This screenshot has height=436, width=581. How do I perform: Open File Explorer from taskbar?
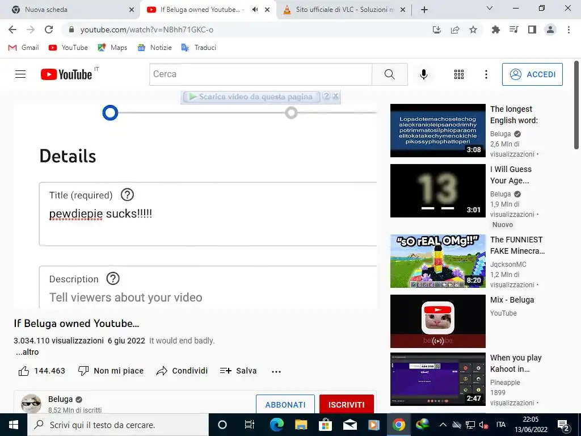[x=301, y=425]
